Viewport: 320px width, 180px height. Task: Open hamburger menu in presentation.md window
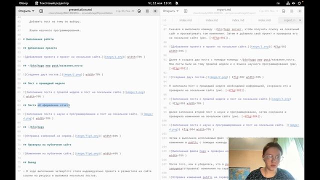click(x=147, y=11)
